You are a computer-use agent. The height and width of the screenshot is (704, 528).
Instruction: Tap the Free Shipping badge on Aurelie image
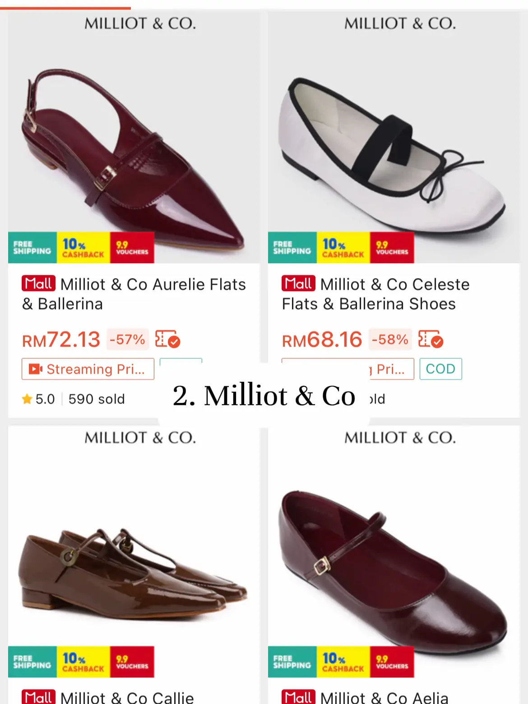(x=32, y=248)
